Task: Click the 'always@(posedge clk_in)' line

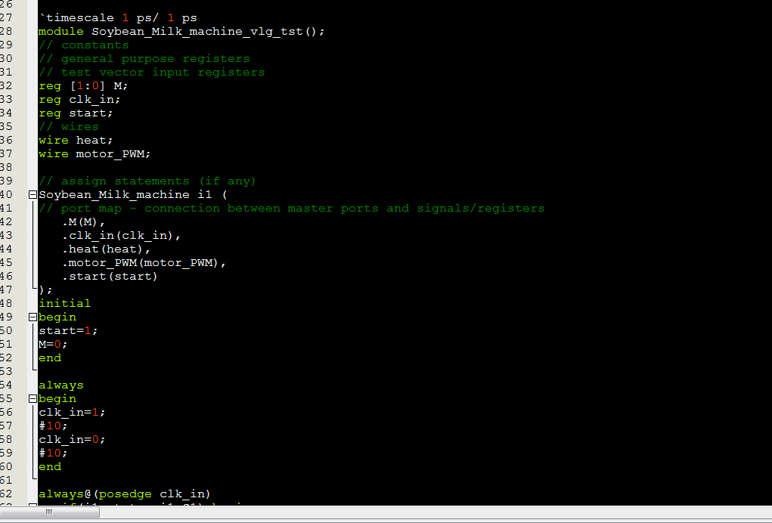Action: 125,494
